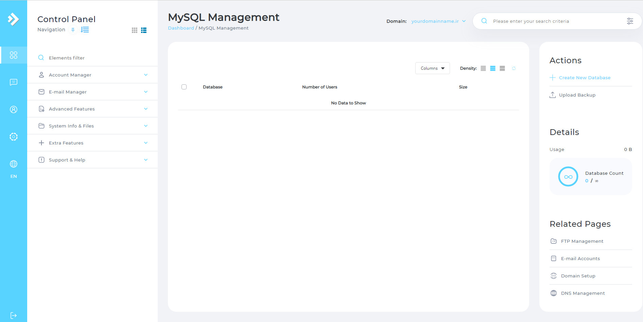
Task: Switch navigation to list view
Action: [144, 30]
